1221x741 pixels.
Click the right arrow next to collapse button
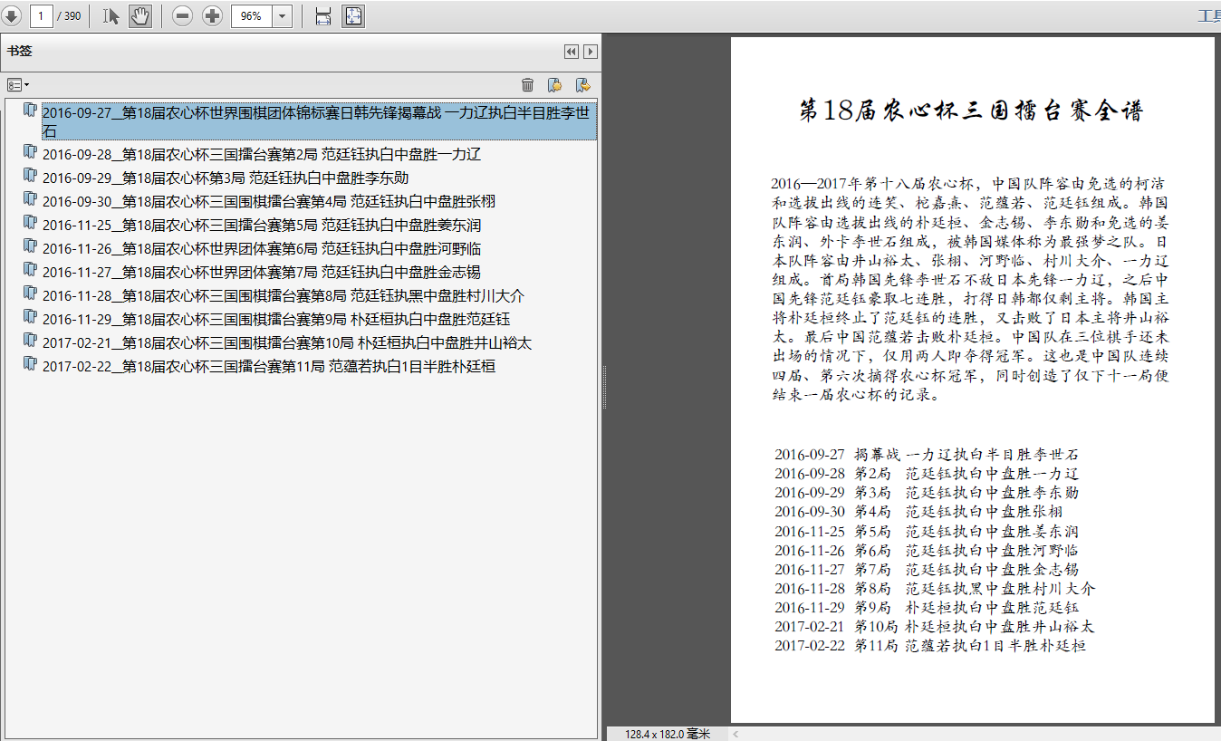tap(591, 52)
